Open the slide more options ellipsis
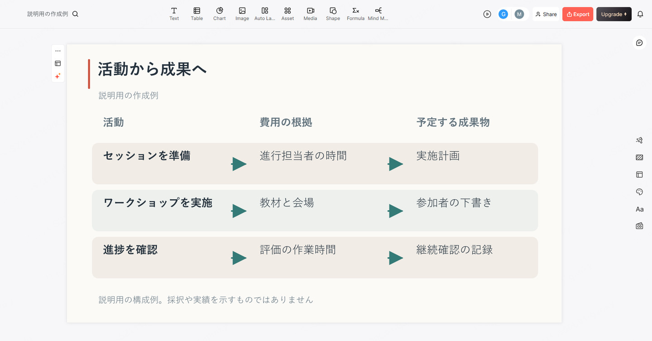The image size is (652, 341). coord(58,51)
